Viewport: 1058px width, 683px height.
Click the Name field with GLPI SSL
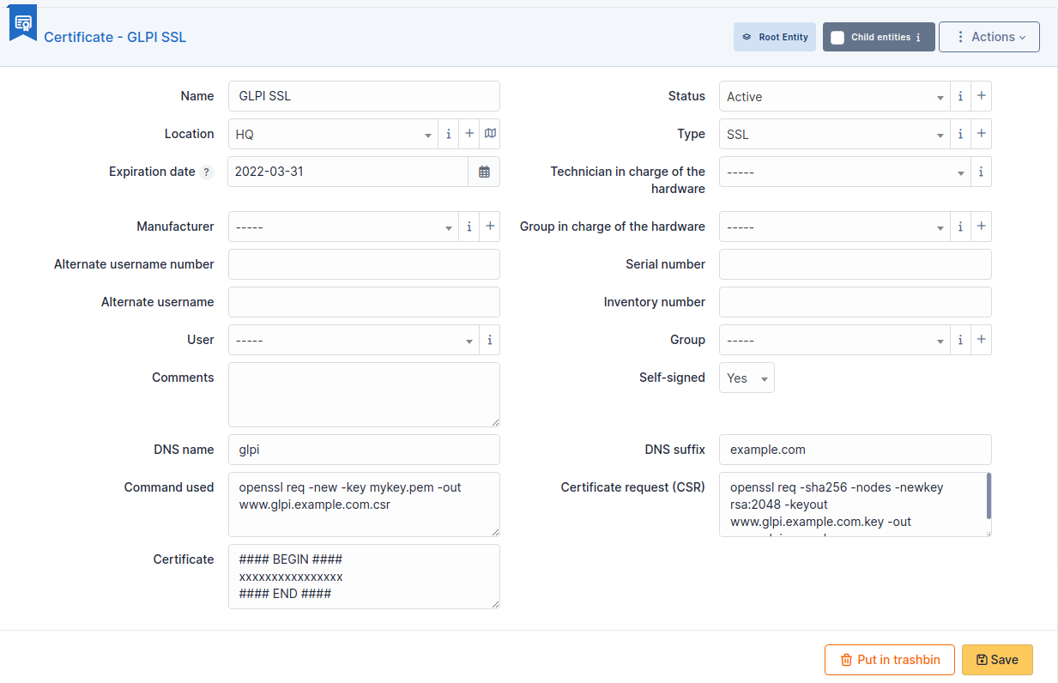pyautogui.click(x=364, y=96)
